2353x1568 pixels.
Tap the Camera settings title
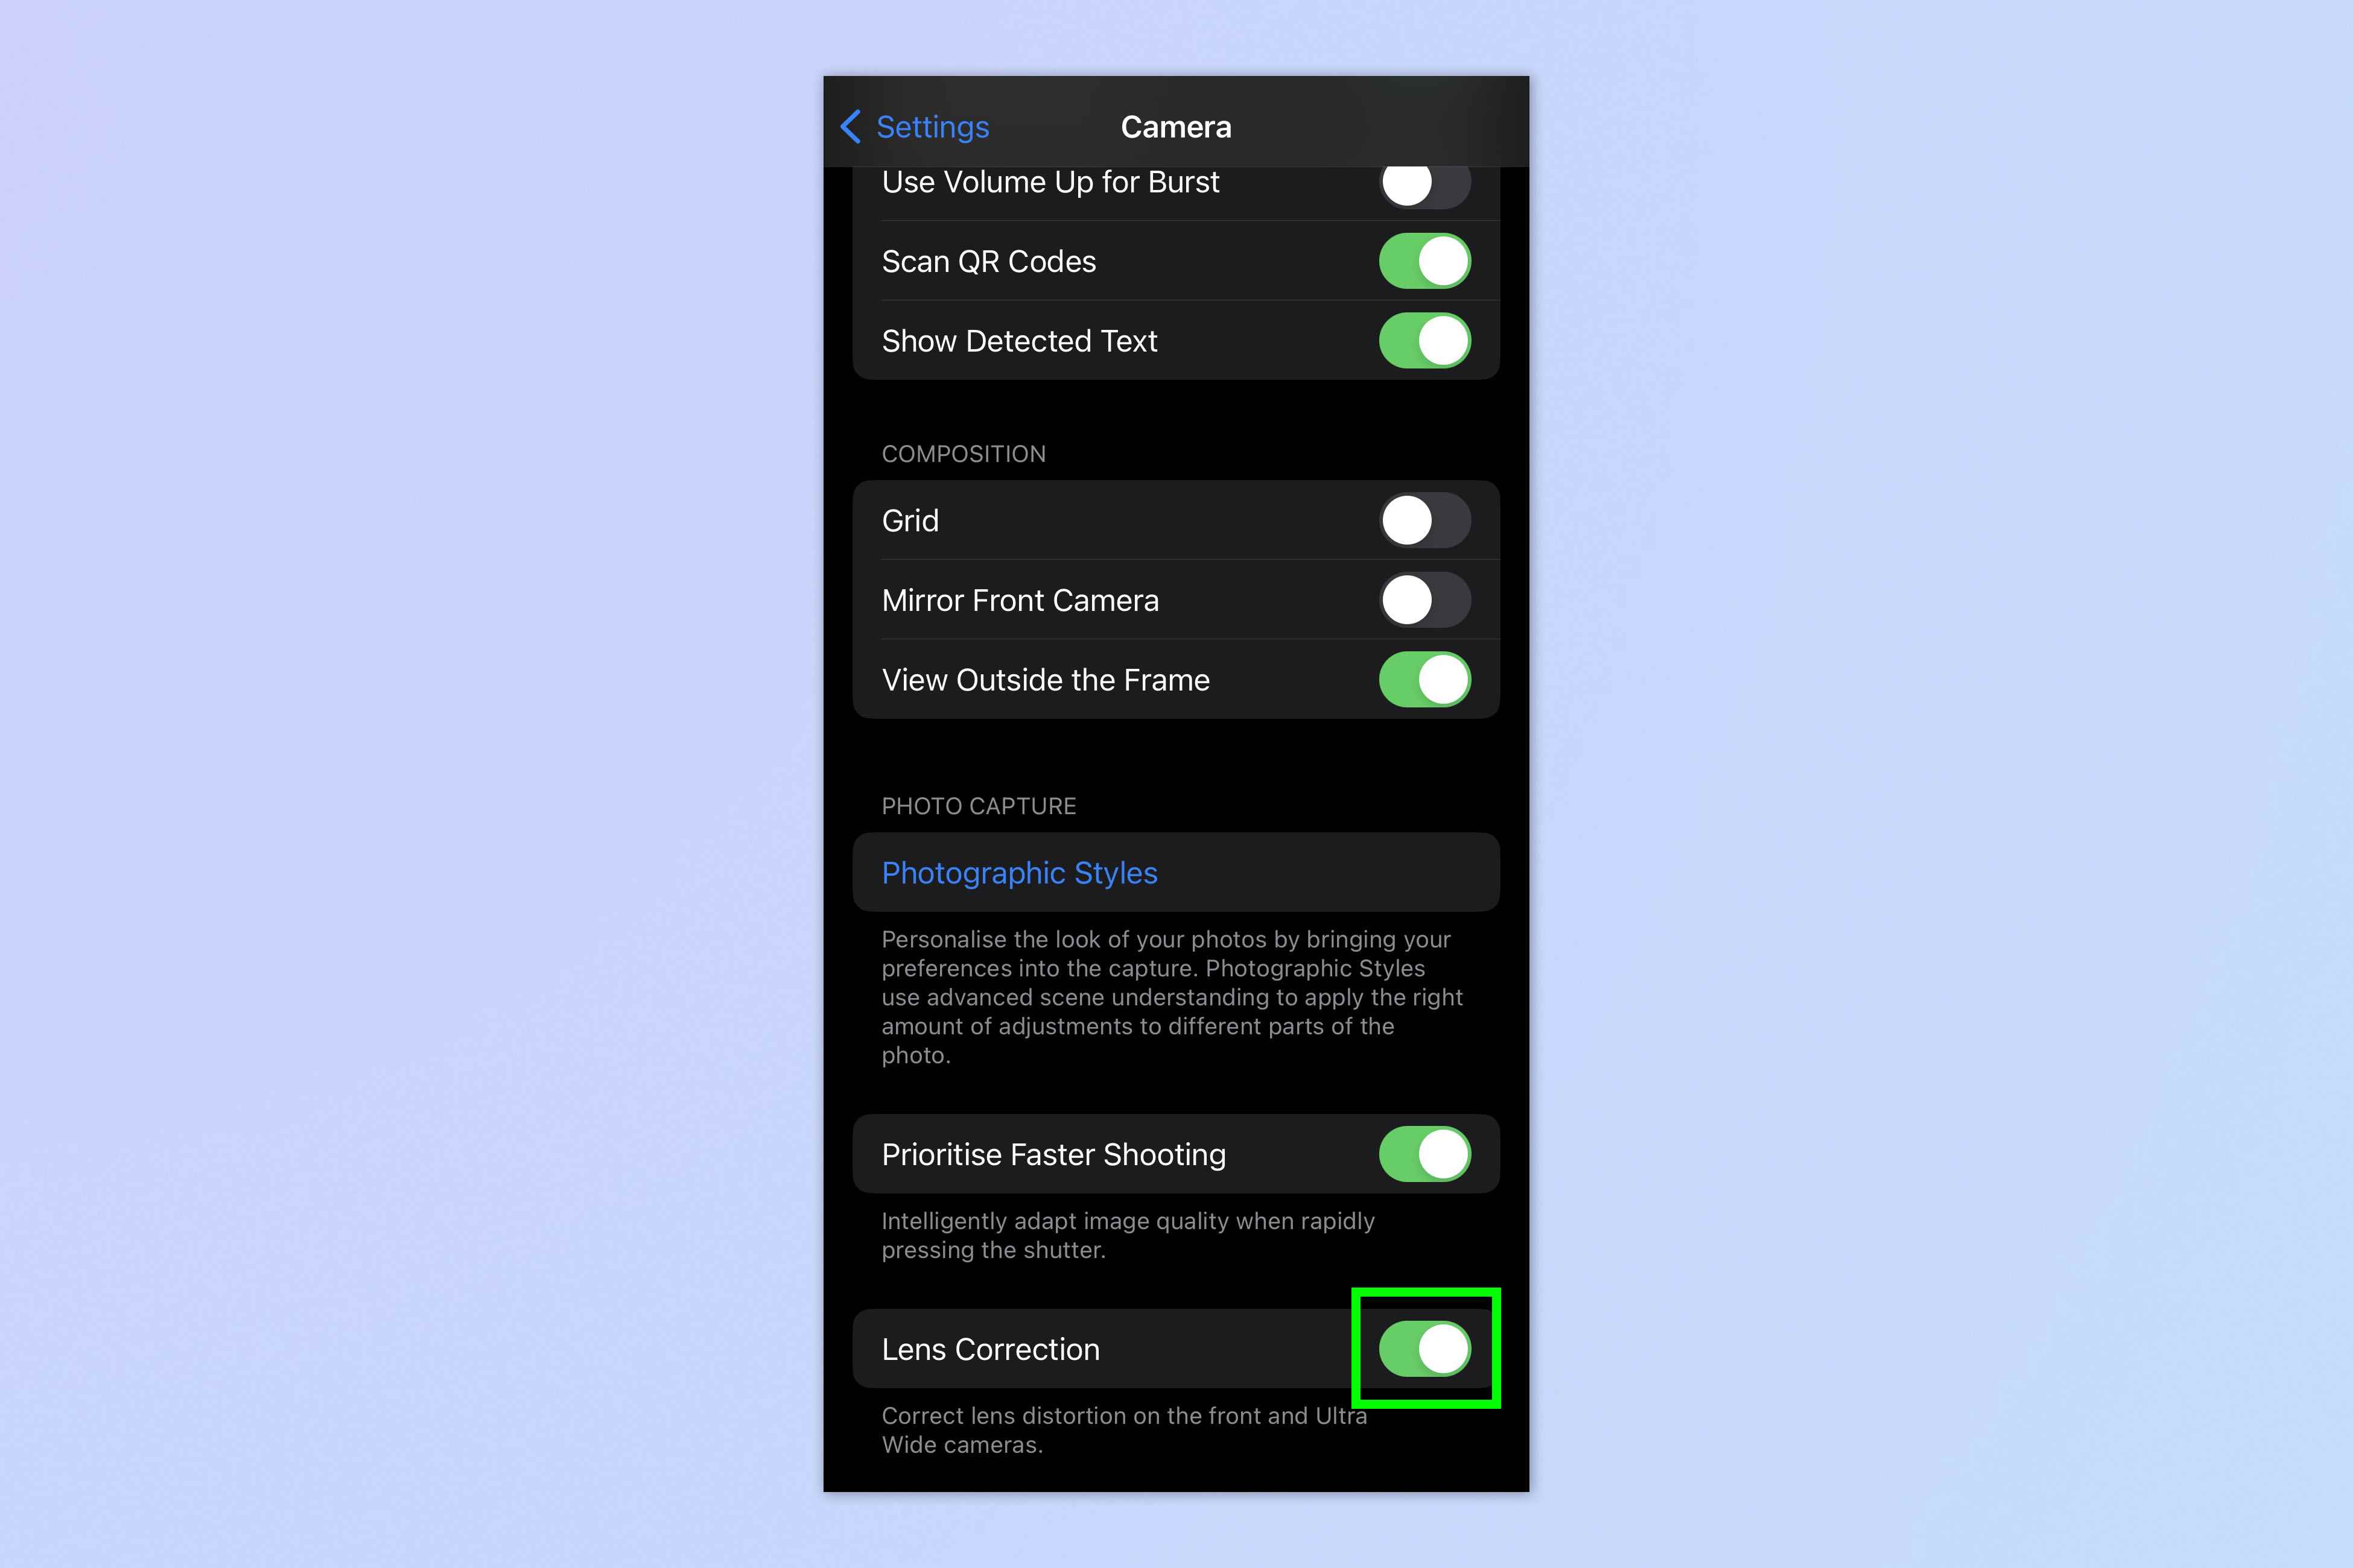(x=1176, y=124)
